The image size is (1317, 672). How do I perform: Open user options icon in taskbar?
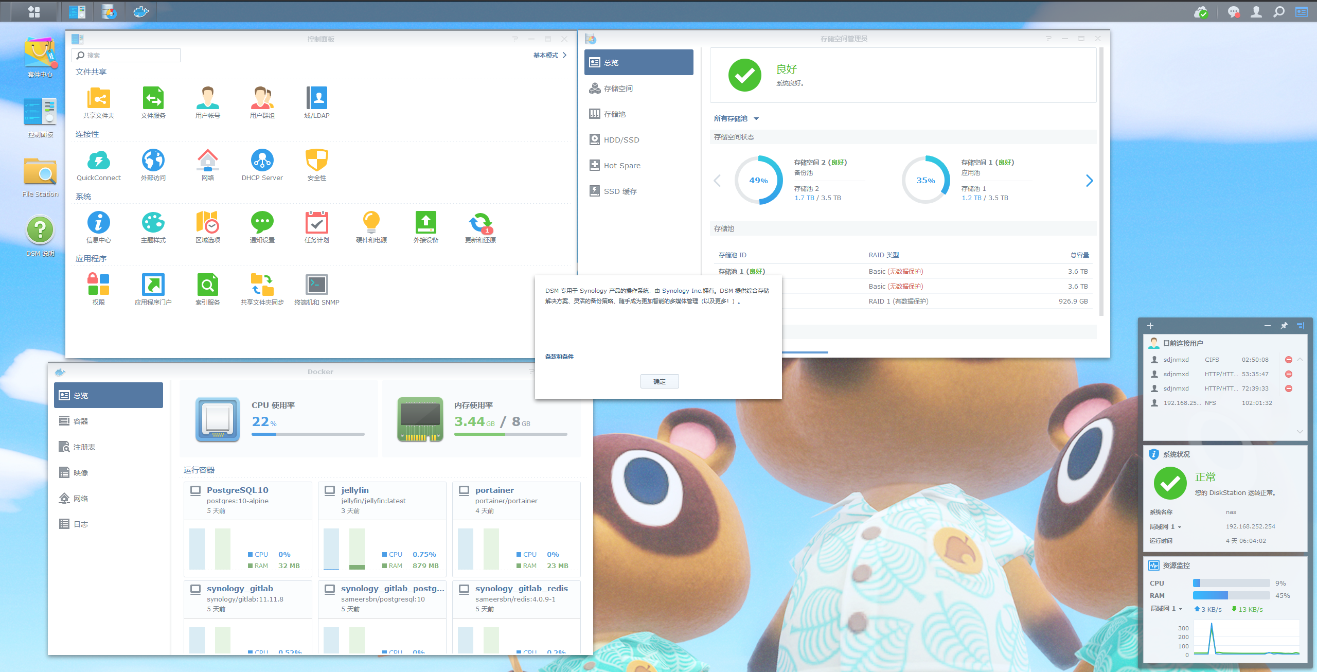(1256, 11)
